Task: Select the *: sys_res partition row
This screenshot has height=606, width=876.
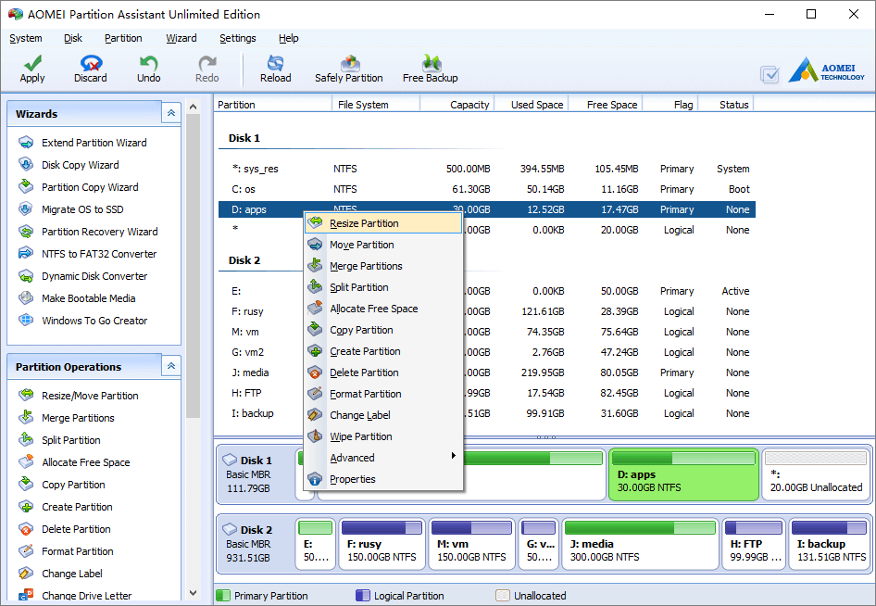Action: 486,169
